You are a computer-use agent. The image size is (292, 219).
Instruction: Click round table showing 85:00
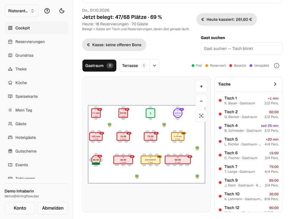pyautogui.click(x=96, y=160)
